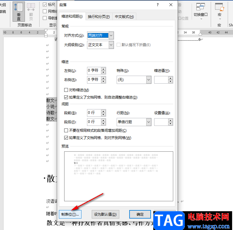Expand Switch Windows dropdown chevron
The height and width of the screenshot is (230, 233).
201,19
